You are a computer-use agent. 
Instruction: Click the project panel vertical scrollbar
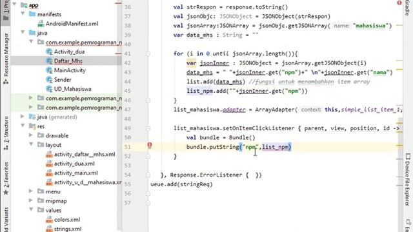point(119,116)
